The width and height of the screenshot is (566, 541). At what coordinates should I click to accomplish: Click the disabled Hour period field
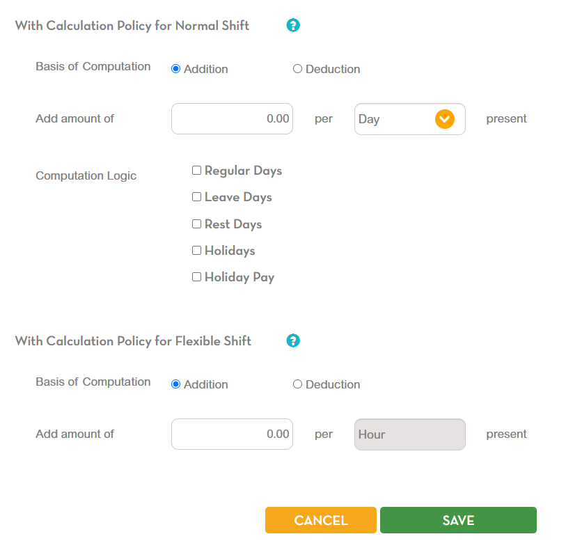[x=409, y=434]
